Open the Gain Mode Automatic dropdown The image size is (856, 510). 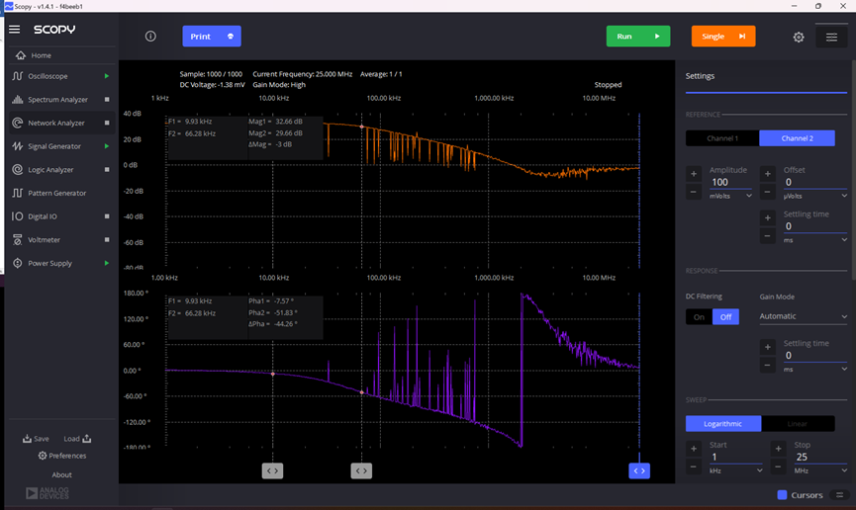[x=803, y=316]
